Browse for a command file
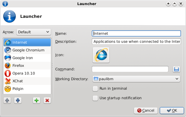The image size is (186, 117). pos(176,69)
